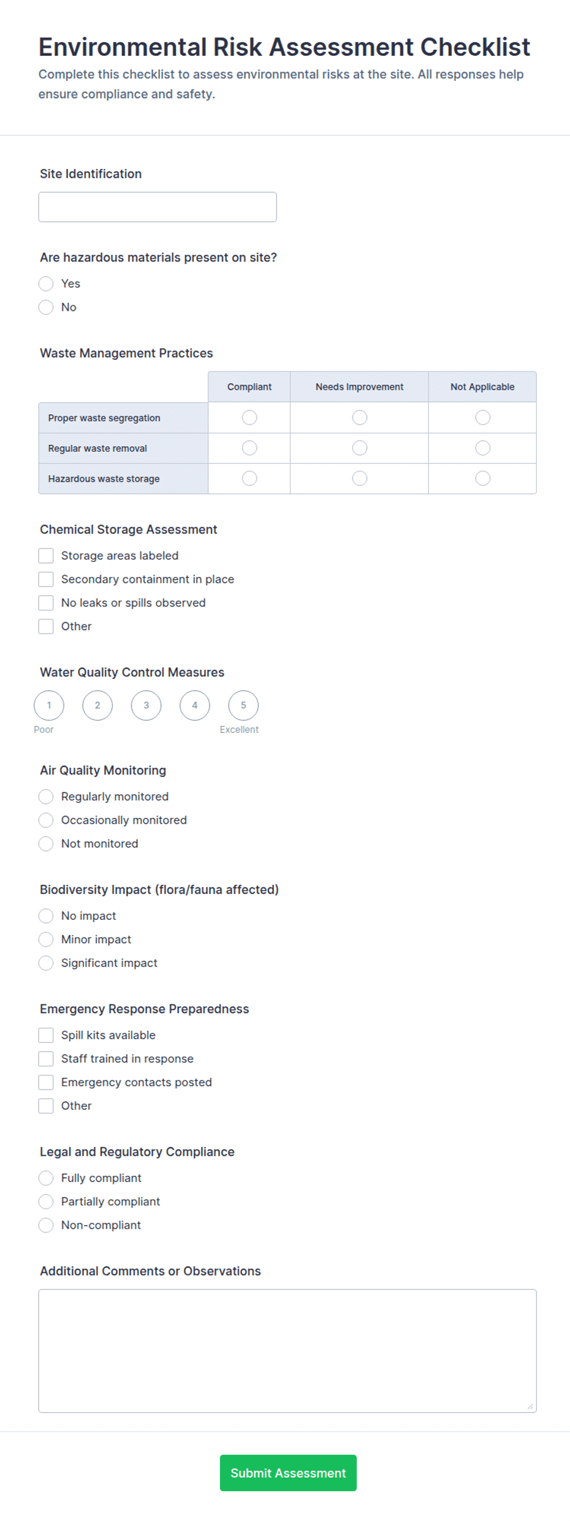The image size is (570, 1521).
Task: Tick Other under Emergency Response Preparedness
Action: (46, 1106)
